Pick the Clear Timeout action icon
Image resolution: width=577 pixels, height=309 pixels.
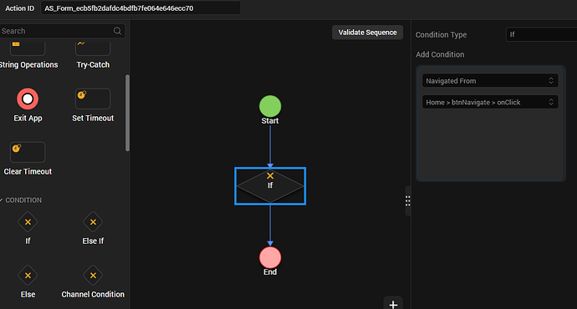tap(28, 152)
